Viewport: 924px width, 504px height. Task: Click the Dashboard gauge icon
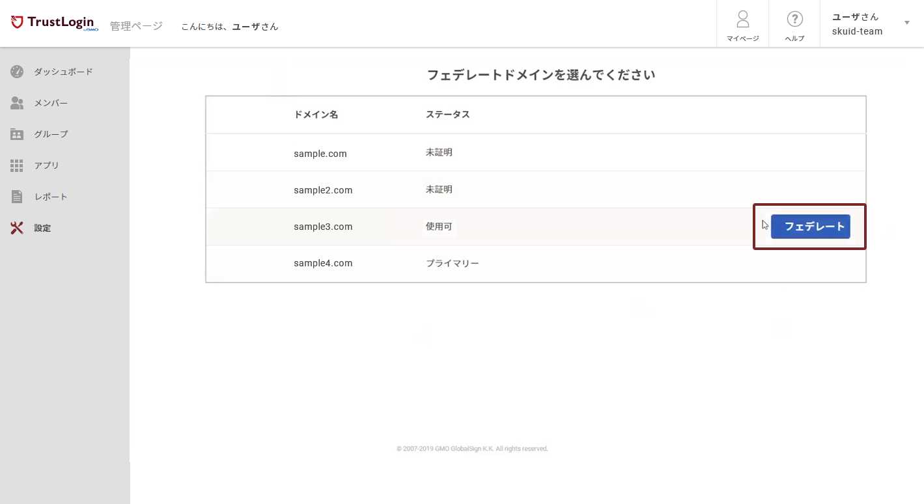(x=17, y=72)
